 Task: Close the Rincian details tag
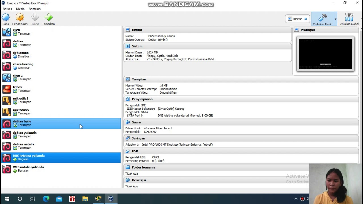coord(305,19)
